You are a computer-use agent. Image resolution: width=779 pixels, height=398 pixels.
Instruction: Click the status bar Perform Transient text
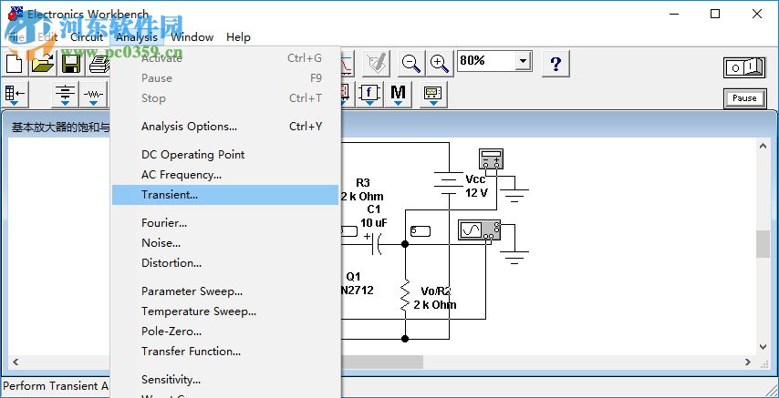click(56, 386)
